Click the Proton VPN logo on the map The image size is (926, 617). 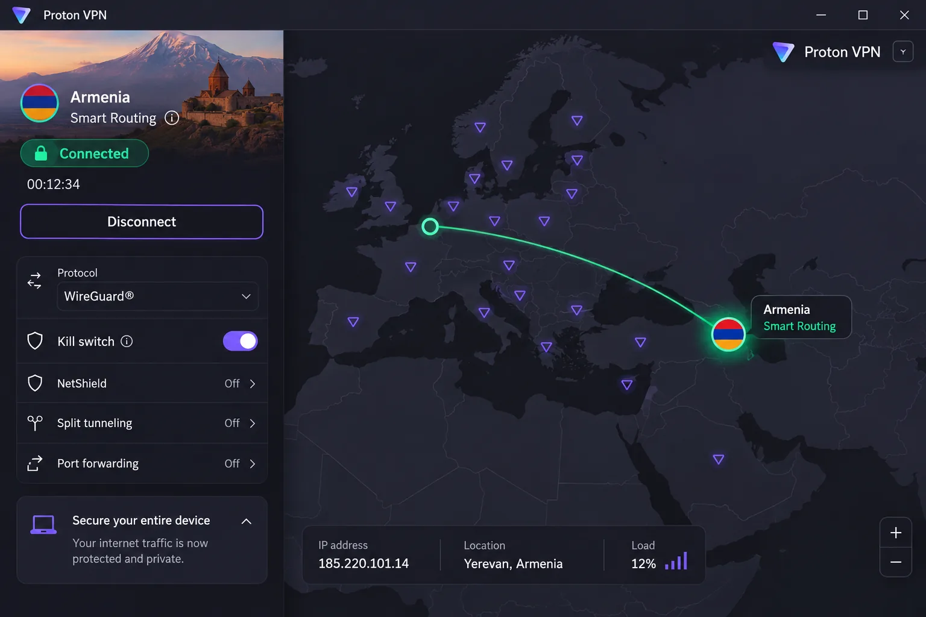click(783, 52)
